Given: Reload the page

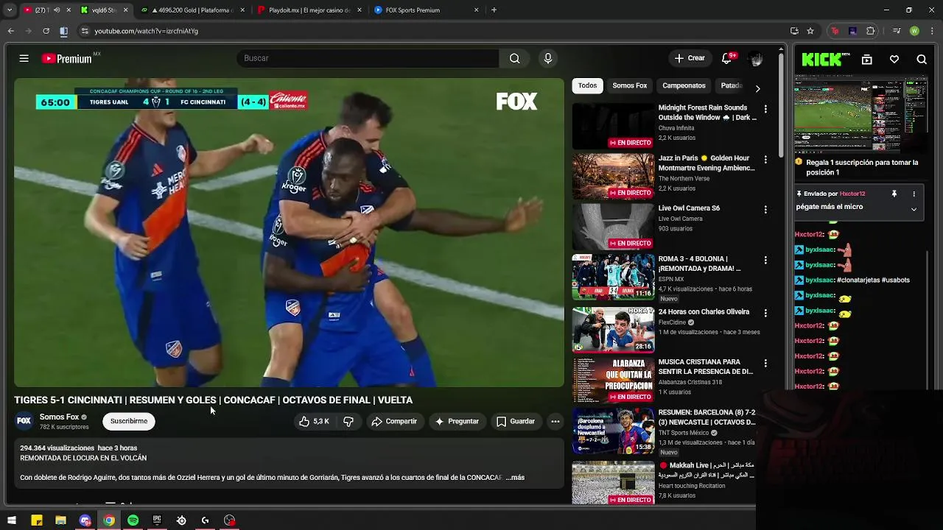Looking at the screenshot, I should 46,31.
